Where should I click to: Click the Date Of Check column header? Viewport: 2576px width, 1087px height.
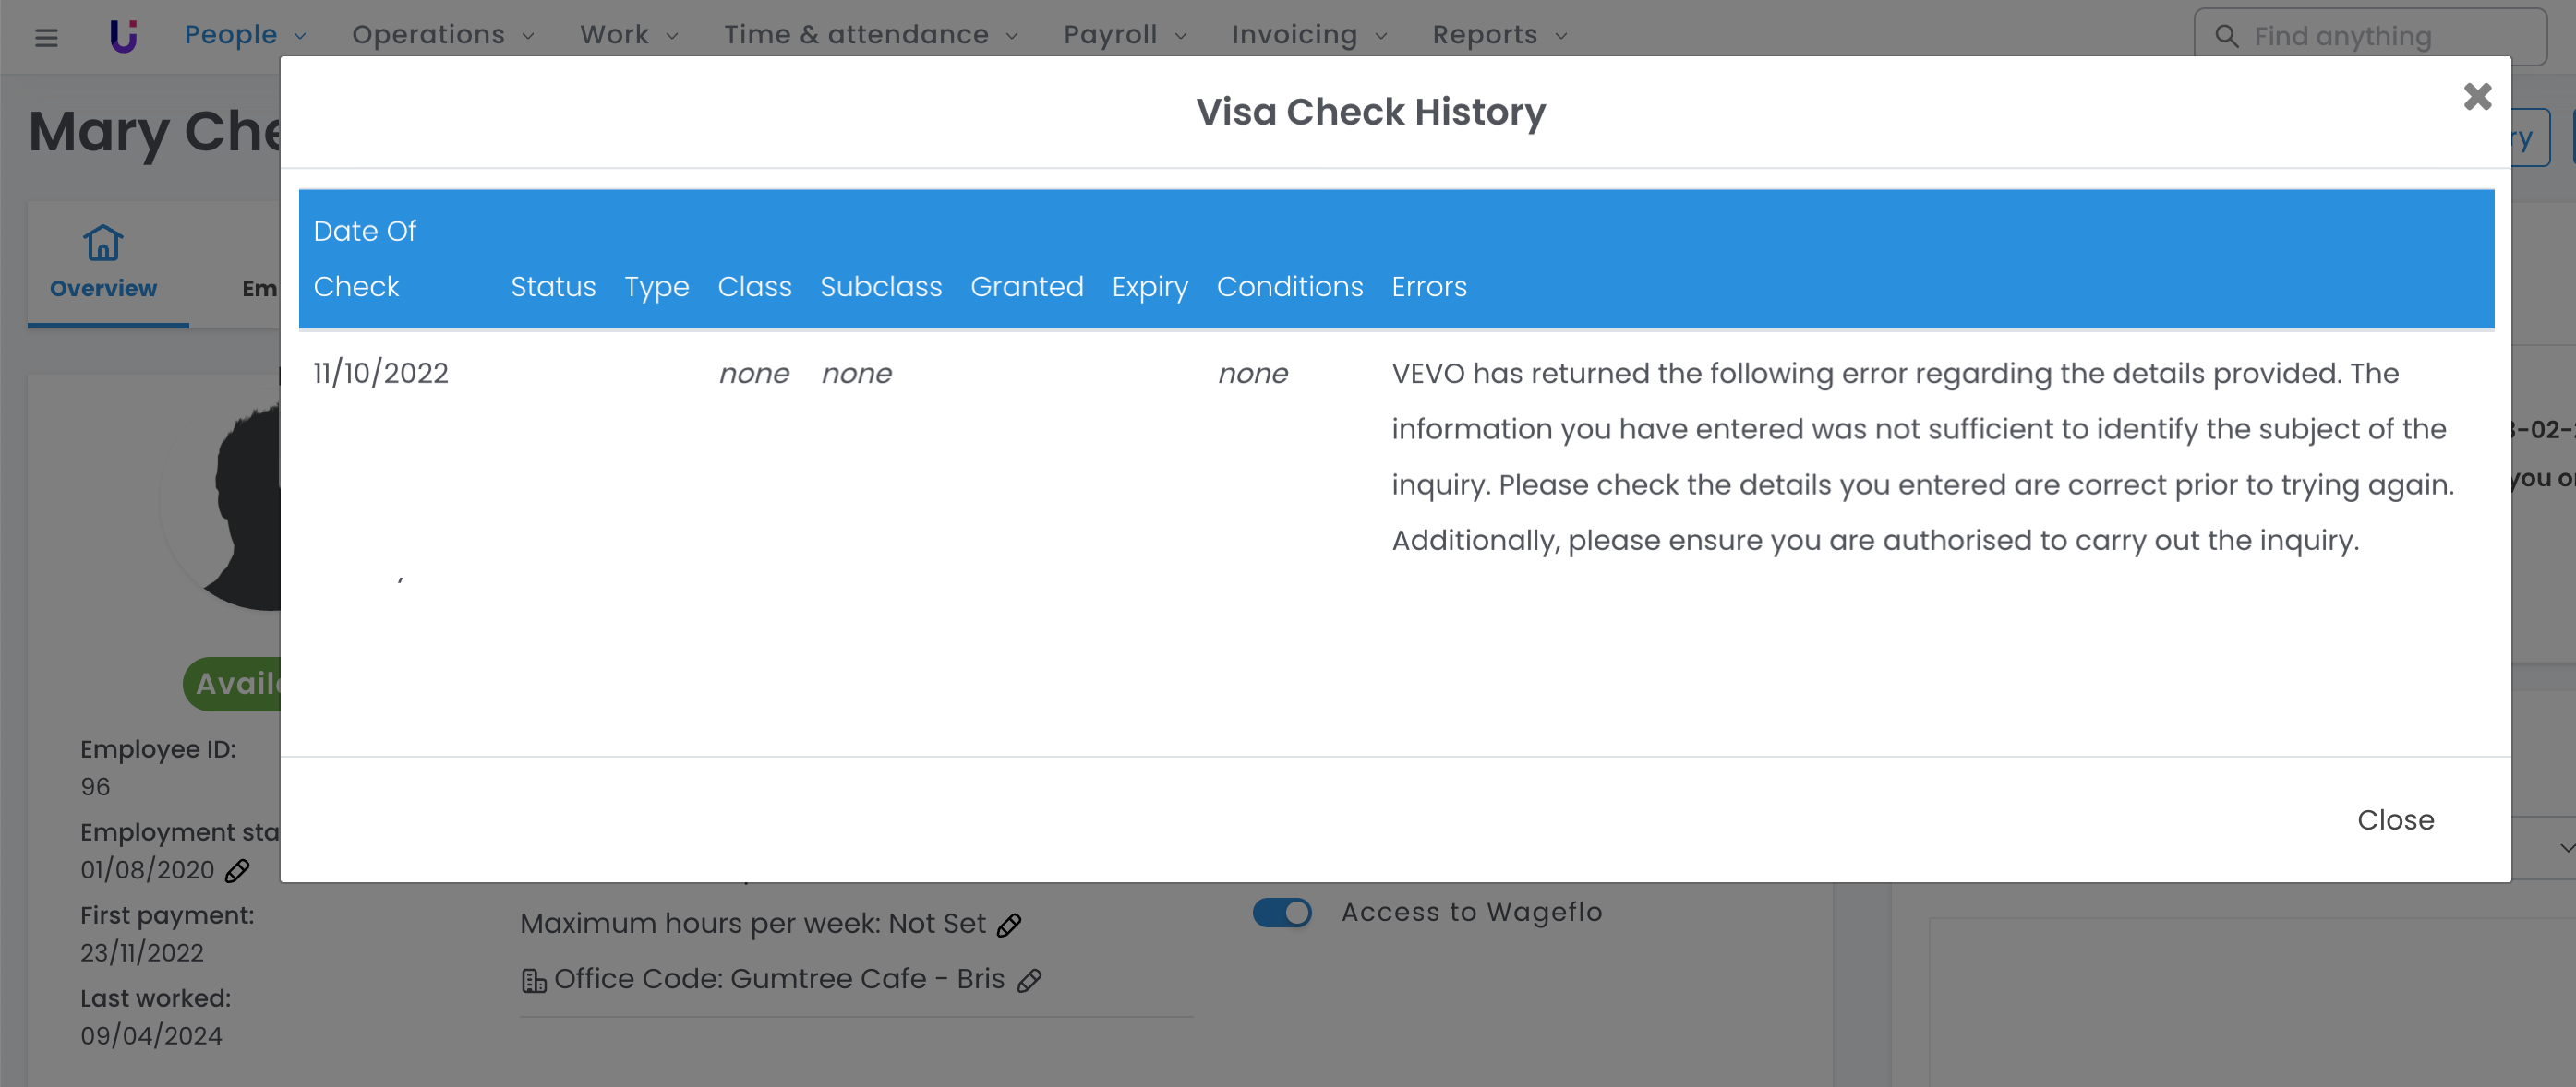[x=364, y=258]
